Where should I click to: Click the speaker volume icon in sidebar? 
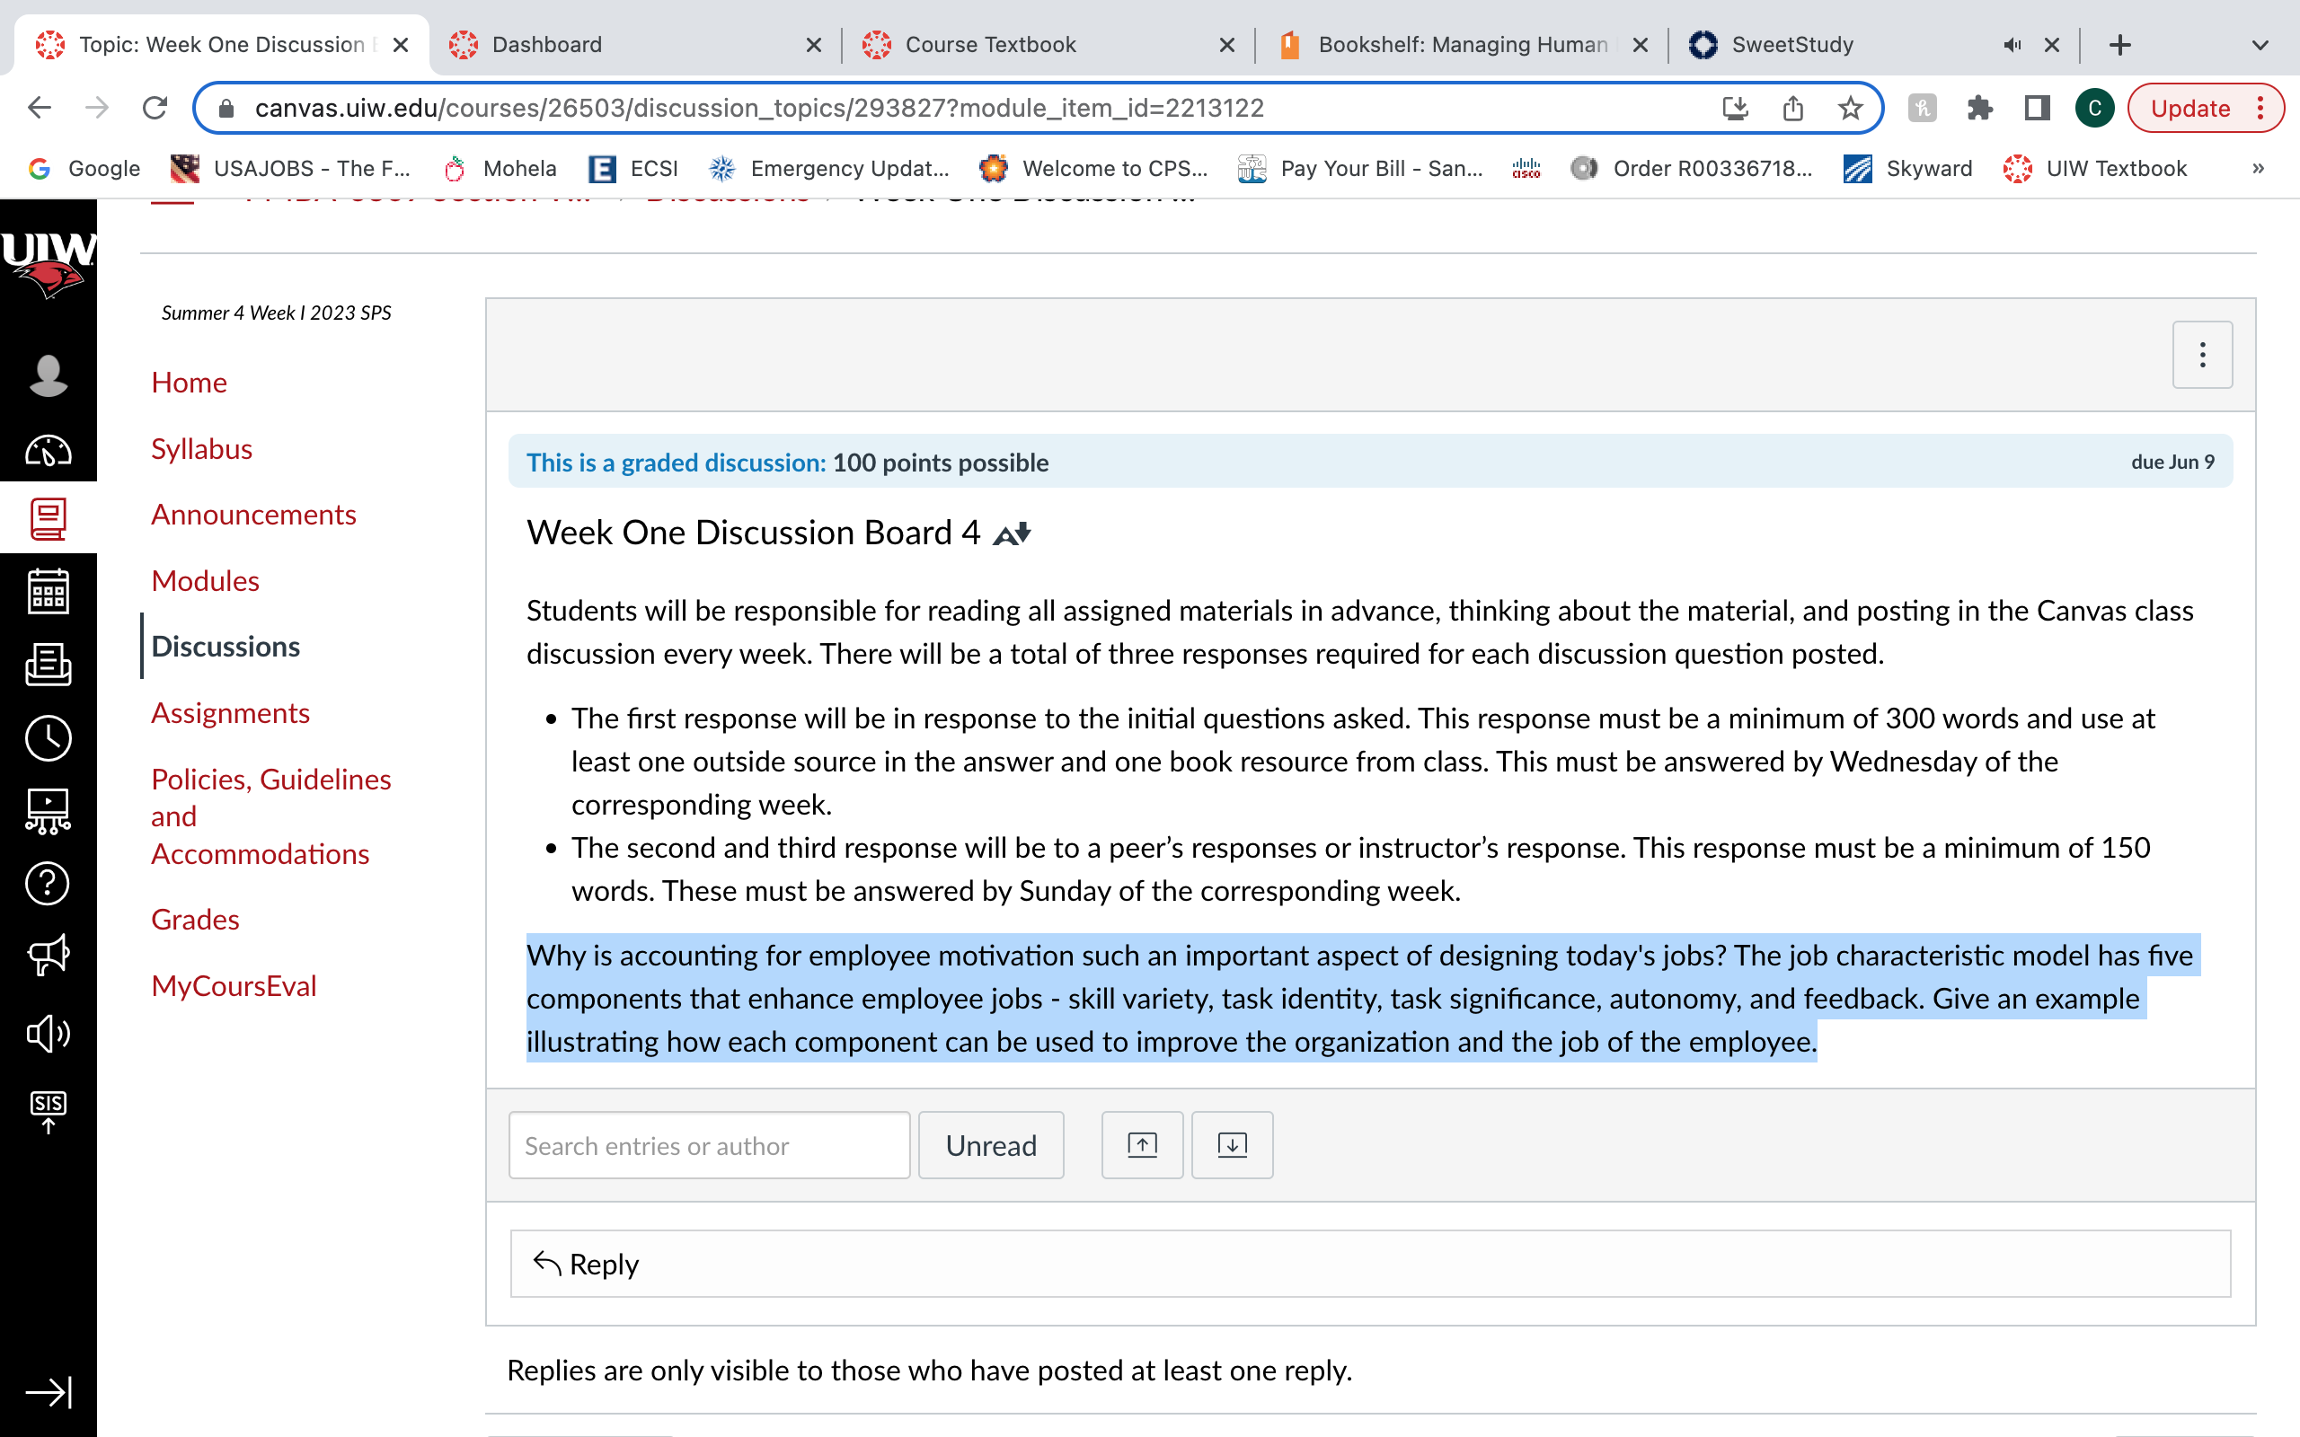tap(48, 1033)
